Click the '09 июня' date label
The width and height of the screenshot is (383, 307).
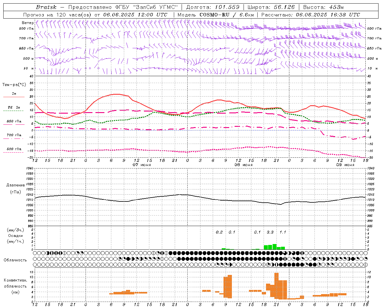click(x=345, y=165)
